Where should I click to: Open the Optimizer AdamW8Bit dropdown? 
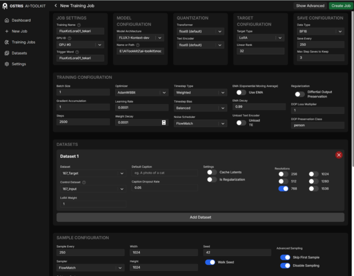142,92
